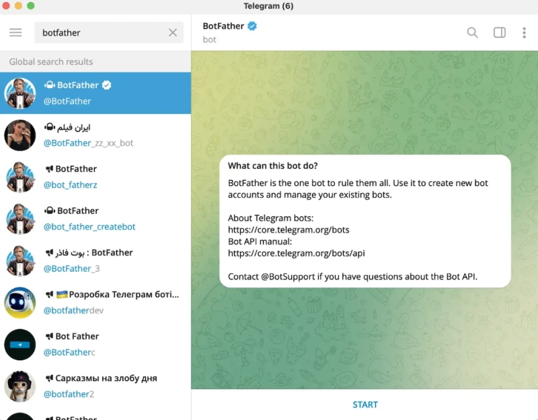Image resolution: width=538 pixels, height=420 pixels.
Task: Click the @botfatherdev robot avatar
Action: pos(20,302)
